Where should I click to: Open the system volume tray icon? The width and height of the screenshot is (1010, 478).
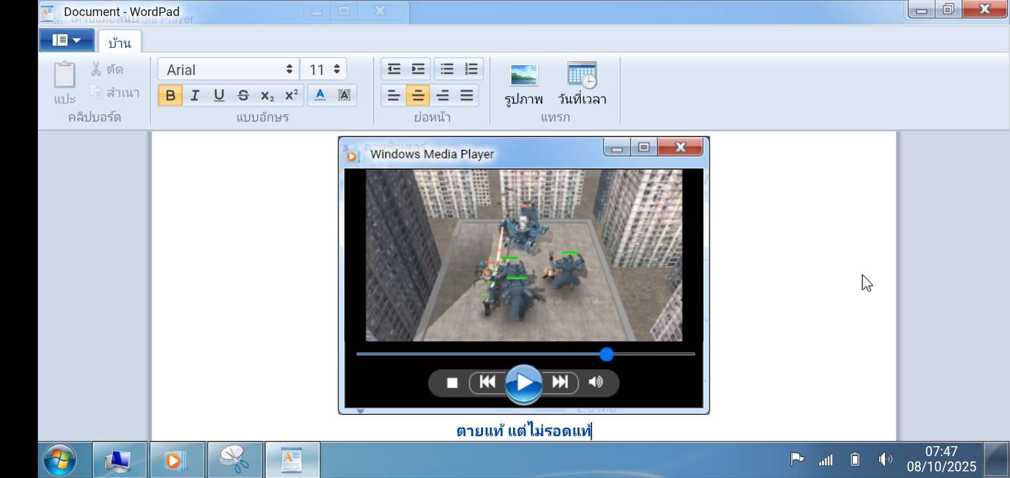tap(885, 459)
